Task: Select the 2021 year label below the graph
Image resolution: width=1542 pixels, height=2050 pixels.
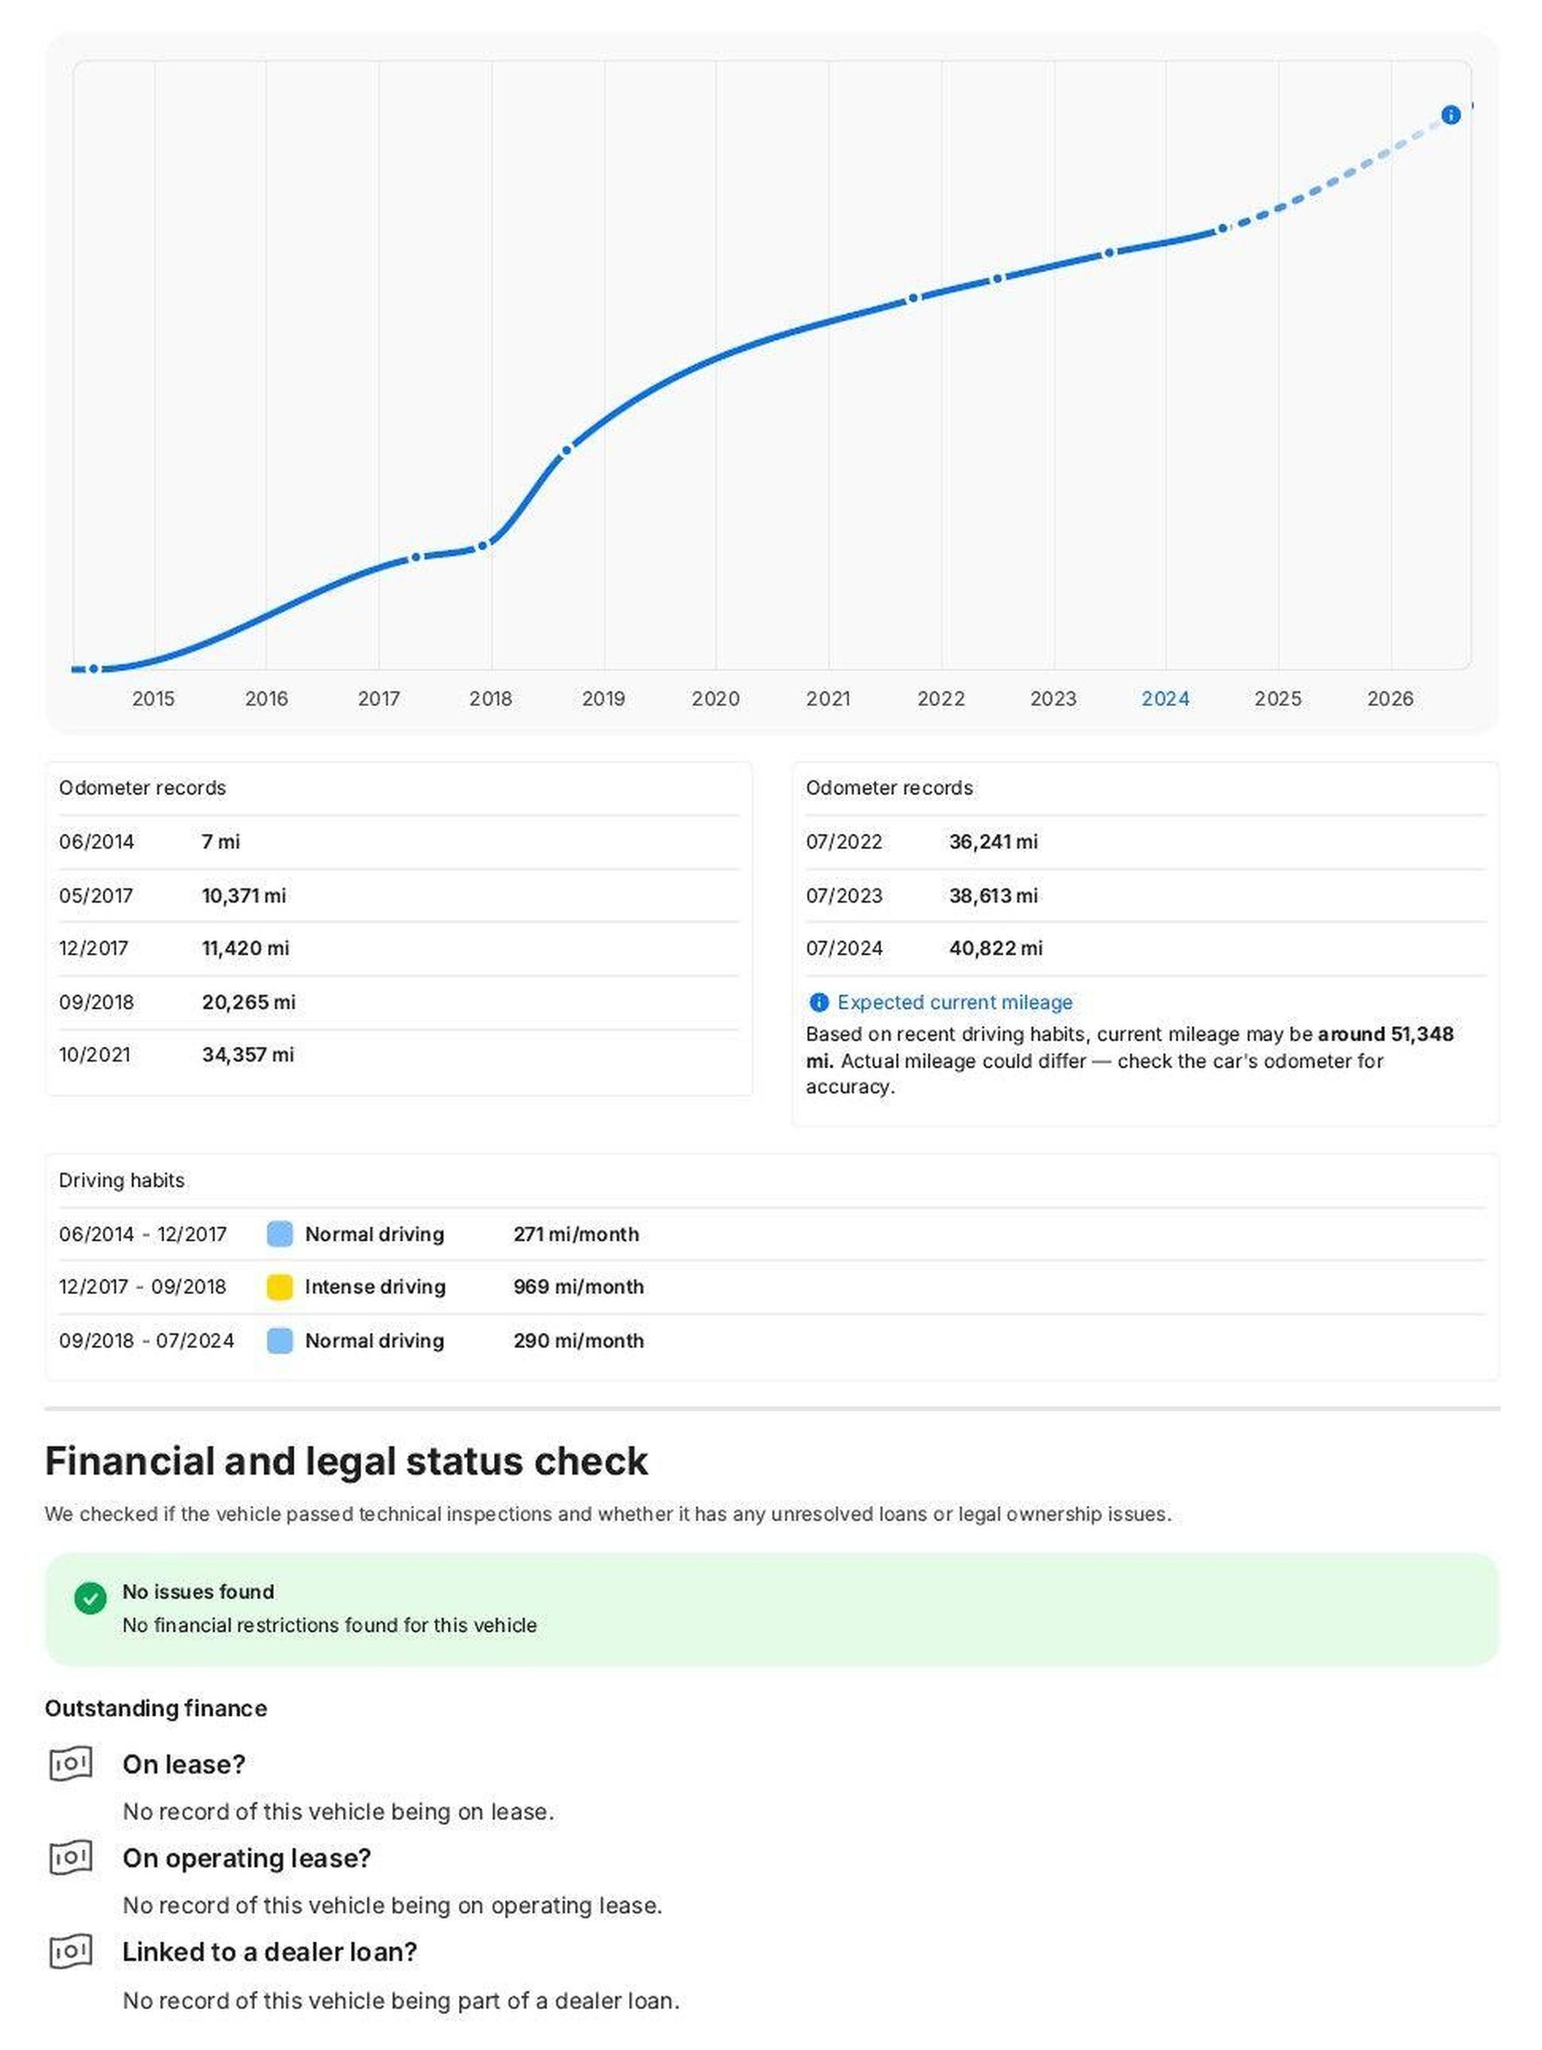Action: (x=827, y=698)
